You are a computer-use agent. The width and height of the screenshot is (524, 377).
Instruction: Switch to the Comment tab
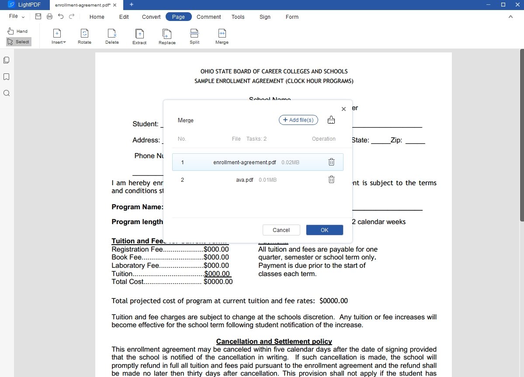pyautogui.click(x=208, y=17)
